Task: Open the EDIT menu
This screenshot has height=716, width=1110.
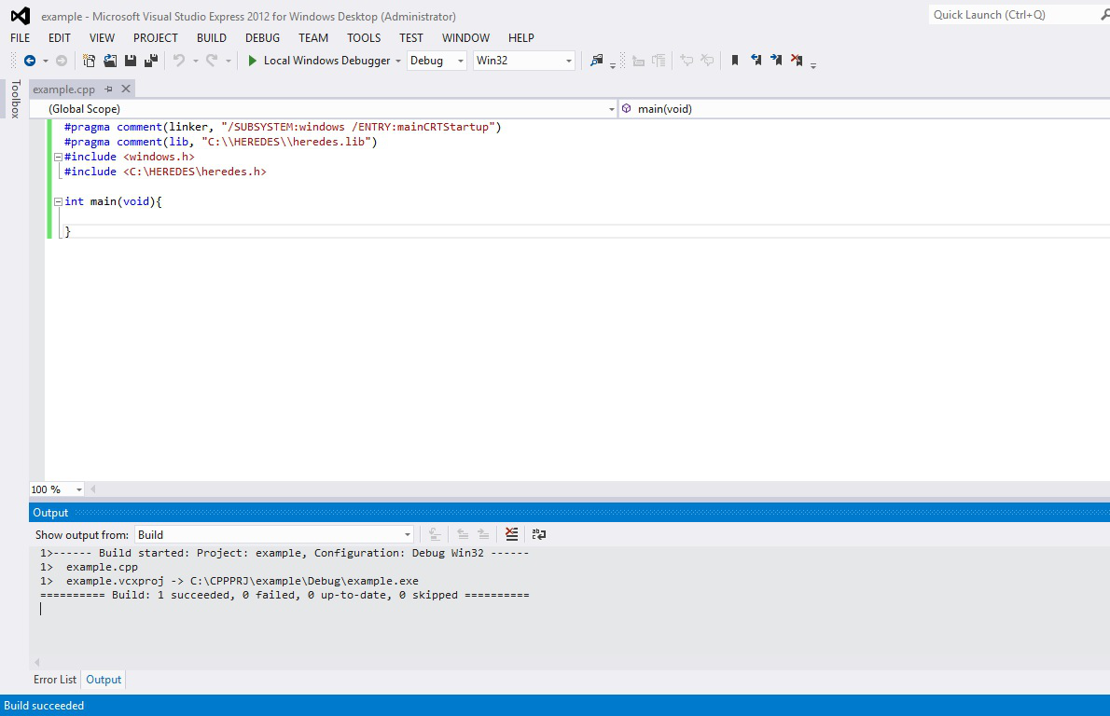Action: point(60,38)
